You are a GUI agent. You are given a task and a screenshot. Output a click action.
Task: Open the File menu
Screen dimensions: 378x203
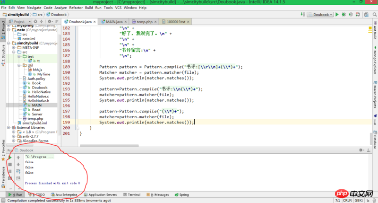[4, 8]
